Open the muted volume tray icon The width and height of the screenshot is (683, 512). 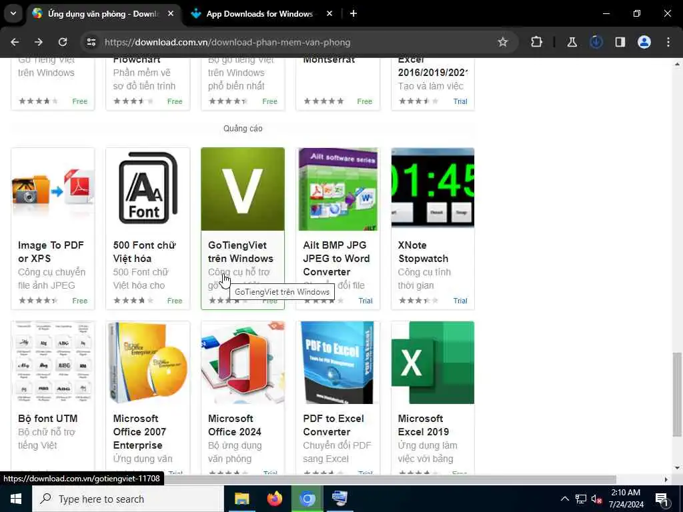[x=596, y=499]
